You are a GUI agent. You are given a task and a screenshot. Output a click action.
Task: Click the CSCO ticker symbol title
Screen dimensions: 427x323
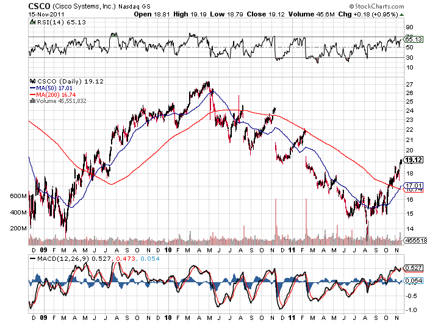[40, 6]
